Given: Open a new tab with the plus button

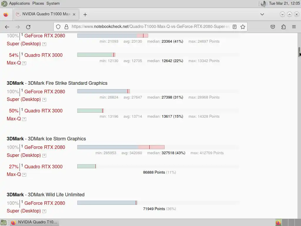Looking at the screenshot, I should [85, 15].
